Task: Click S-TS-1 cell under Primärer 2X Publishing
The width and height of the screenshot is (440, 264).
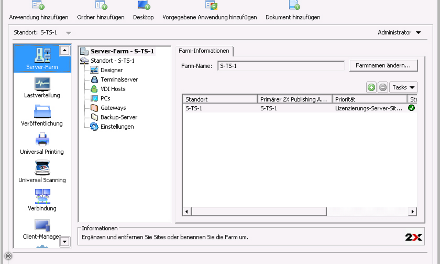Action: point(269,108)
